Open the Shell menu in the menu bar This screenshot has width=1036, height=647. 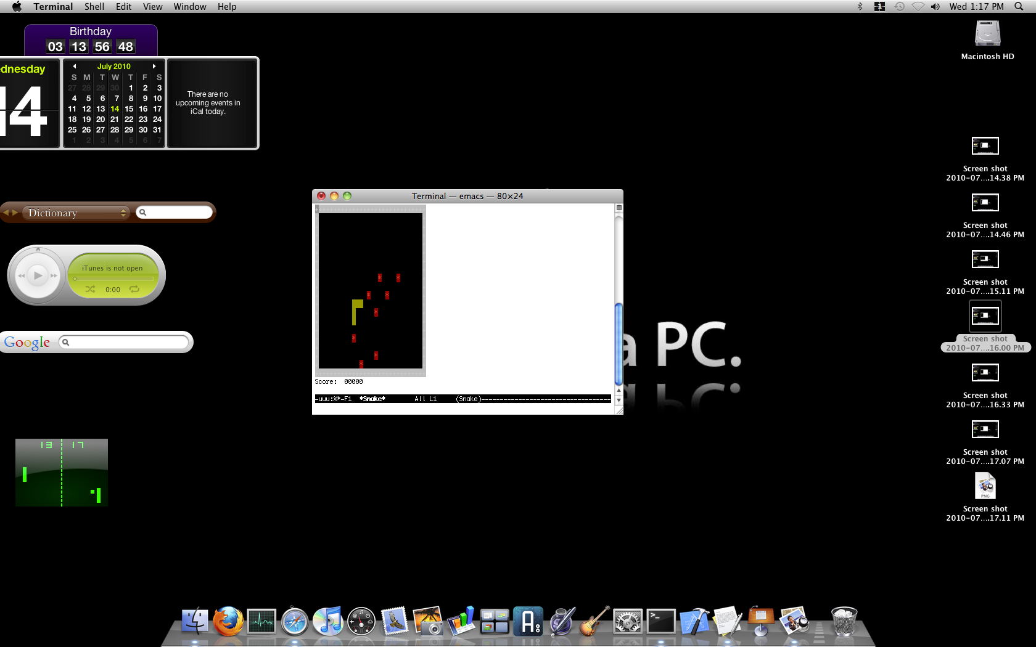[94, 7]
